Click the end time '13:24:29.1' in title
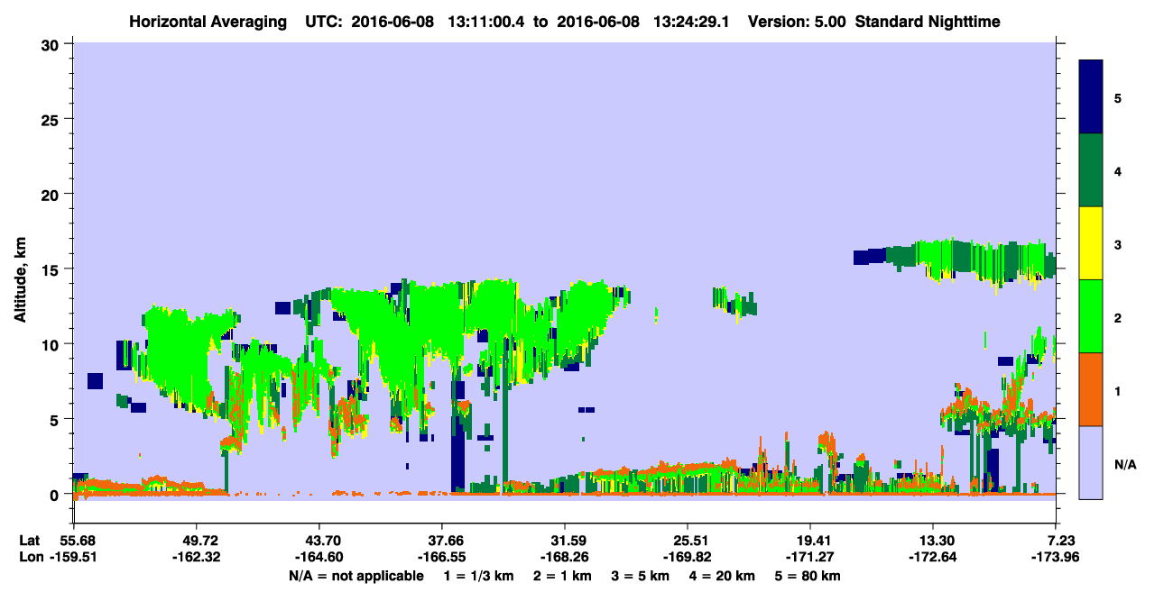 coord(693,22)
